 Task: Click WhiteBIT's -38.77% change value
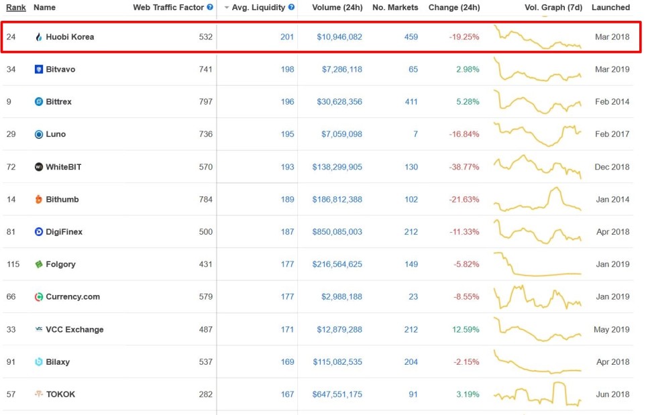click(x=464, y=167)
